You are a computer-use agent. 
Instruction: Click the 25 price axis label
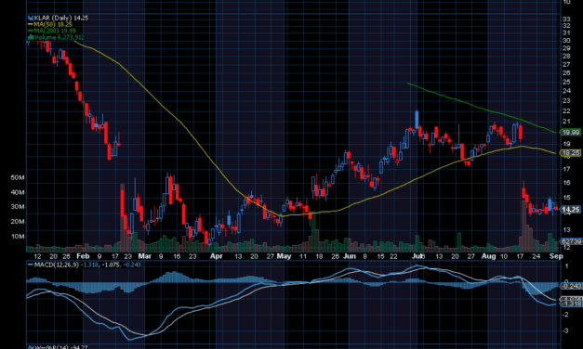tap(567, 82)
